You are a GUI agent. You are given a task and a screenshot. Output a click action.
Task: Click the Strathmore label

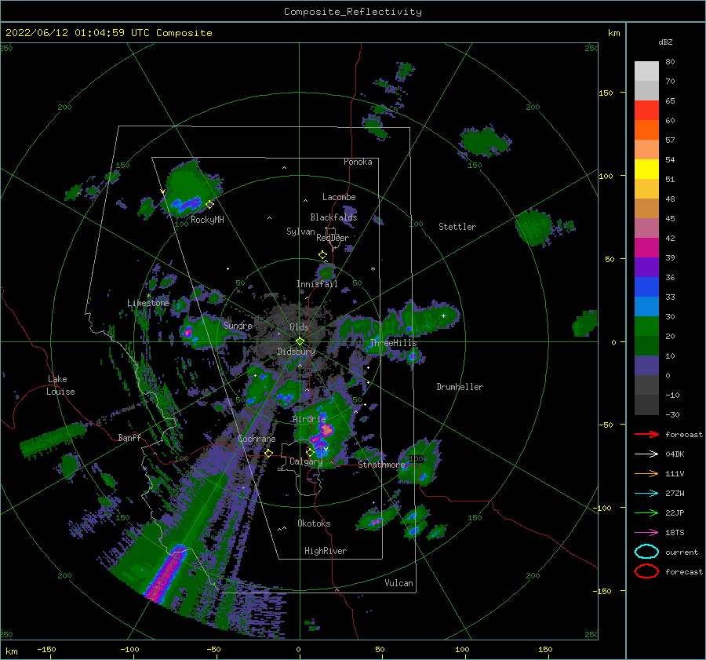381,465
